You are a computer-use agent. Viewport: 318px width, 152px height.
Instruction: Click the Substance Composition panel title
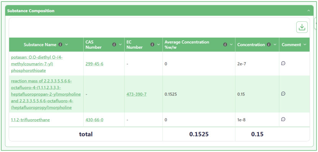click(31, 11)
